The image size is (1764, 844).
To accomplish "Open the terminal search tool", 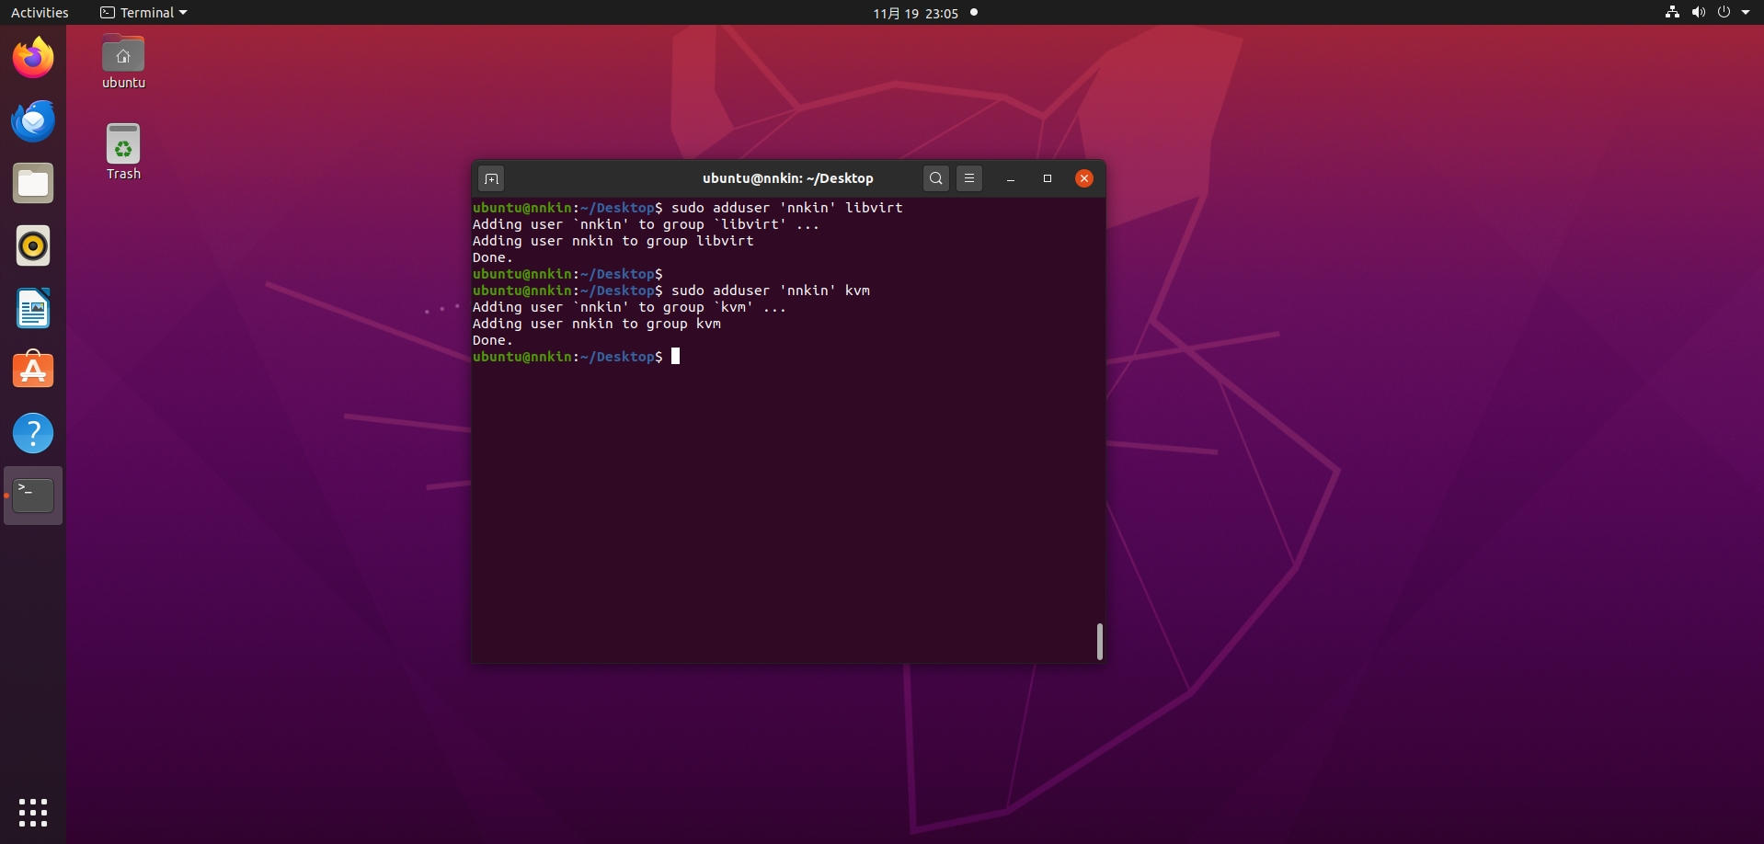I will (x=935, y=178).
